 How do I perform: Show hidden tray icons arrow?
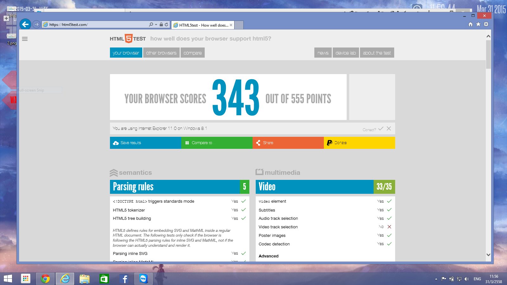point(436,279)
